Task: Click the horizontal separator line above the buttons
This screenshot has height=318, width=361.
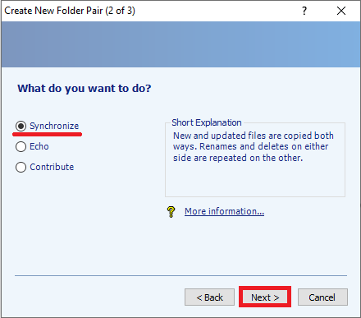Action: click(180, 275)
